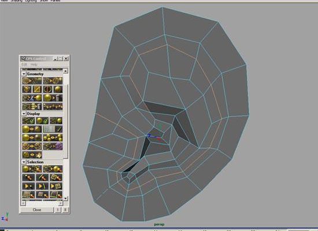
Task: Click the vertically split circle mirror icon
Action: pyautogui.click(x=48, y=89)
